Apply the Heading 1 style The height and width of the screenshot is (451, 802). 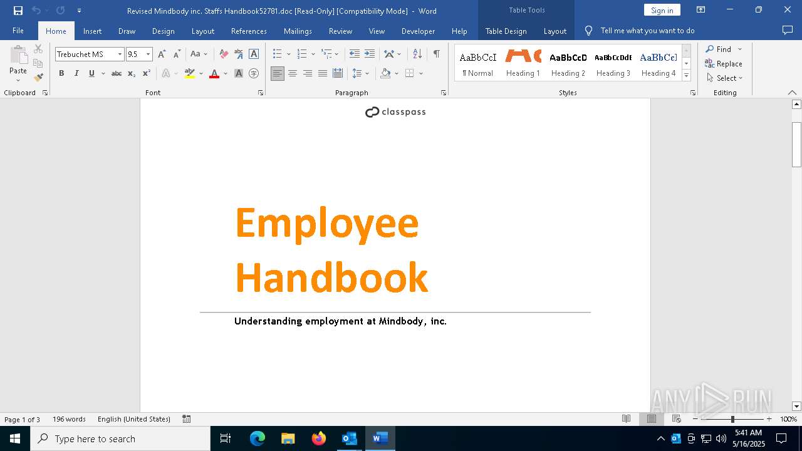click(x=523, y=63)
